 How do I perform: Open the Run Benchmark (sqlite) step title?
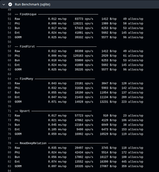coord(32,4)
